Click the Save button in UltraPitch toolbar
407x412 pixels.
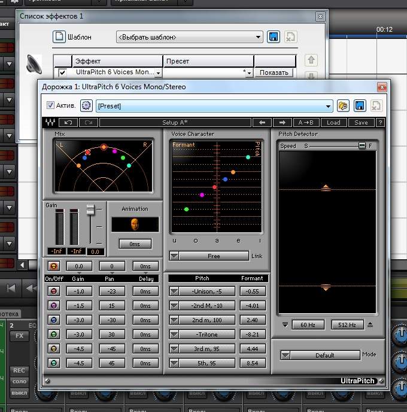click(x=362, y=122)
